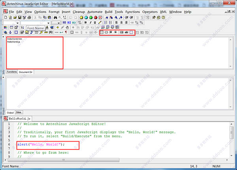Close the Project panel with its x

coord(3,78)
